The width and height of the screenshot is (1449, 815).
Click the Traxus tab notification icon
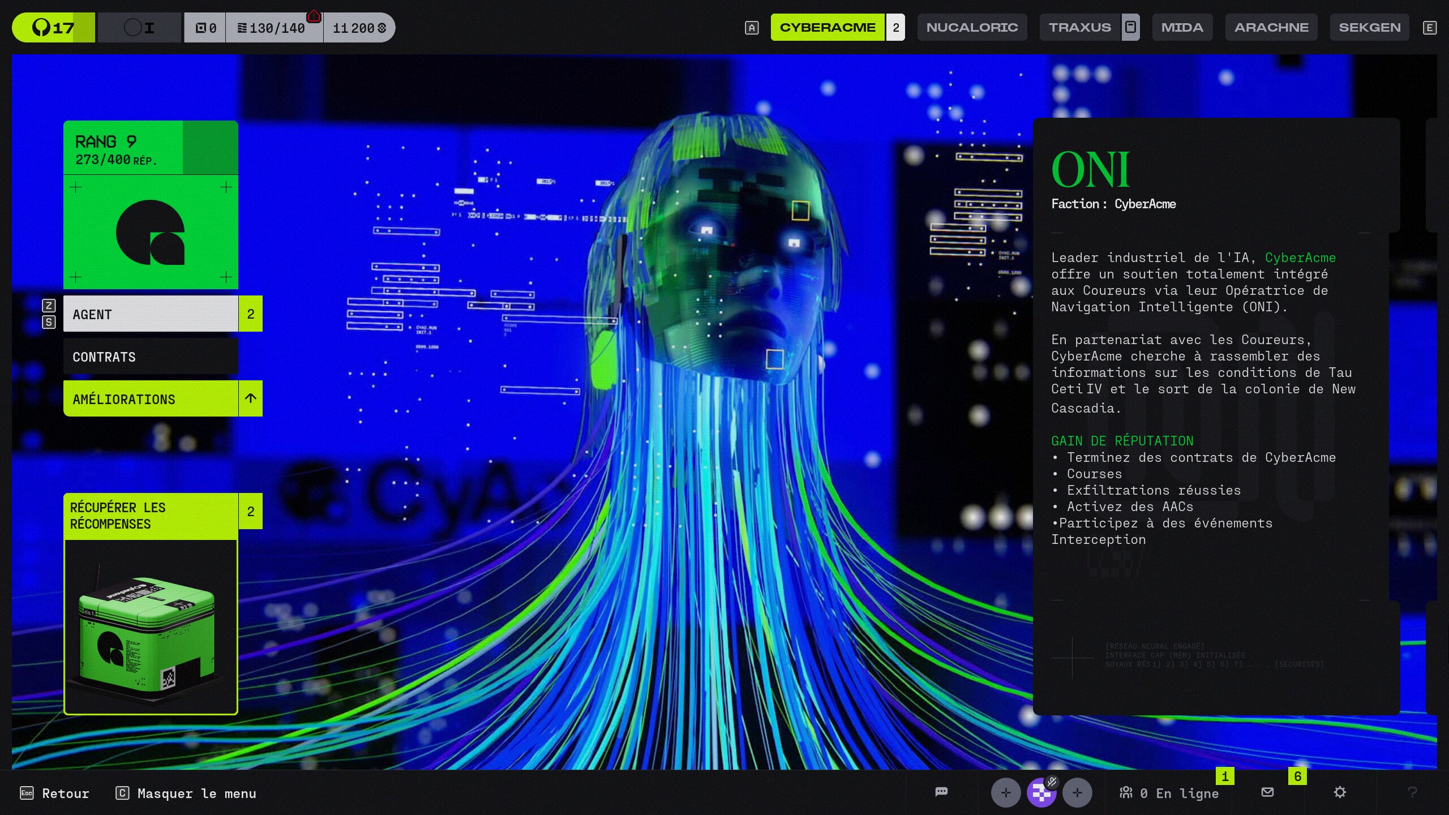pyautogui.click(x=1130, y=27)
